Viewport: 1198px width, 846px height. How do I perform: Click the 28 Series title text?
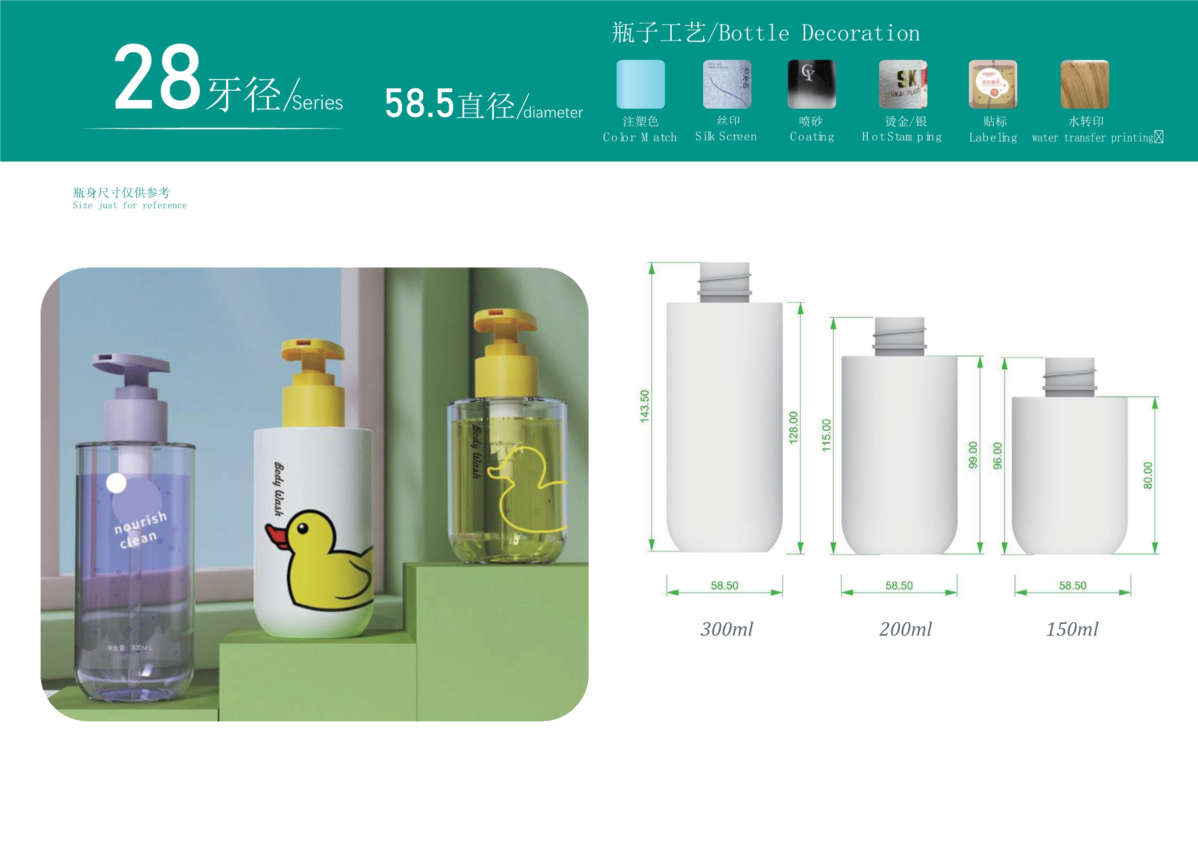click(228, 79)
